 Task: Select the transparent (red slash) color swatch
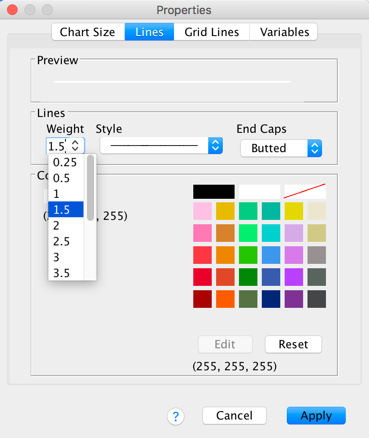pos(305,192)
